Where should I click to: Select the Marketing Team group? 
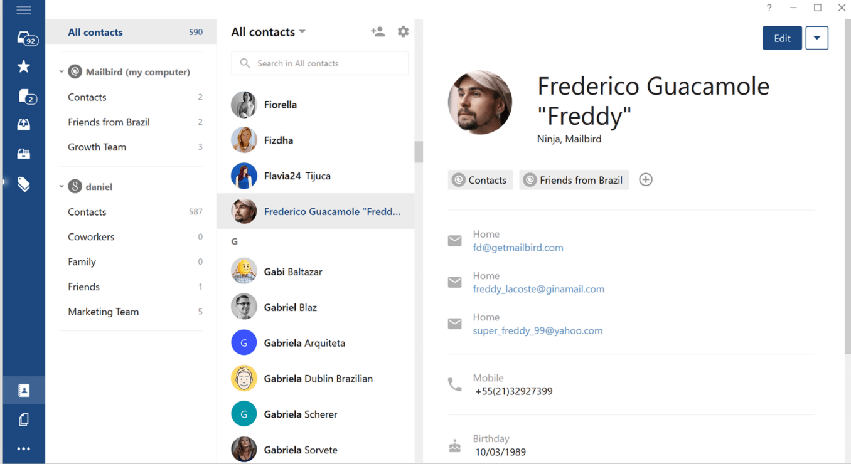(104, 312)
